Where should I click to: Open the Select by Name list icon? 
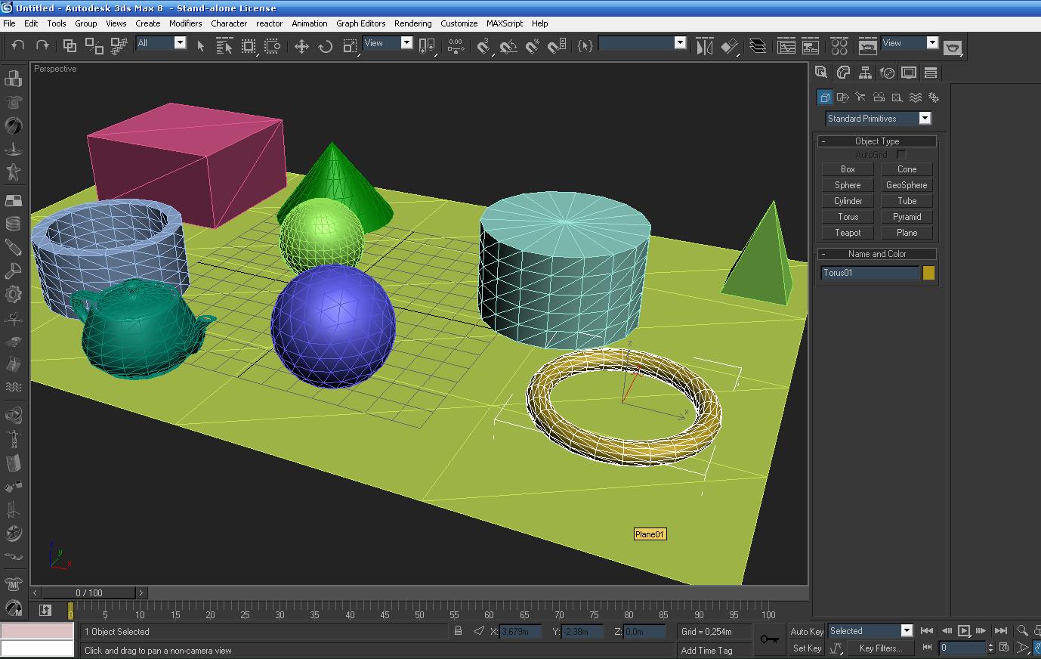pyautogui.click(x=224, y=46)
